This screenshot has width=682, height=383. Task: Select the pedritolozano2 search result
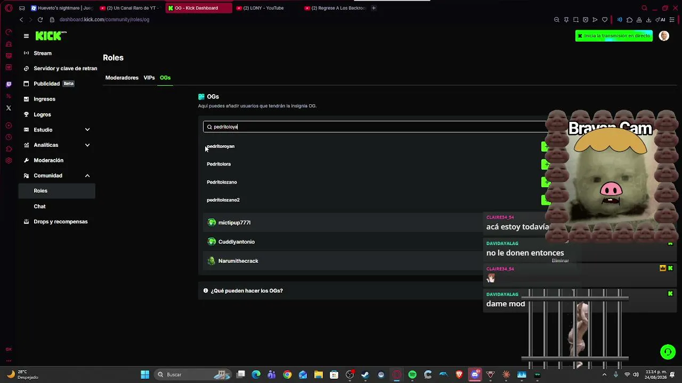(x=223, y=200)
